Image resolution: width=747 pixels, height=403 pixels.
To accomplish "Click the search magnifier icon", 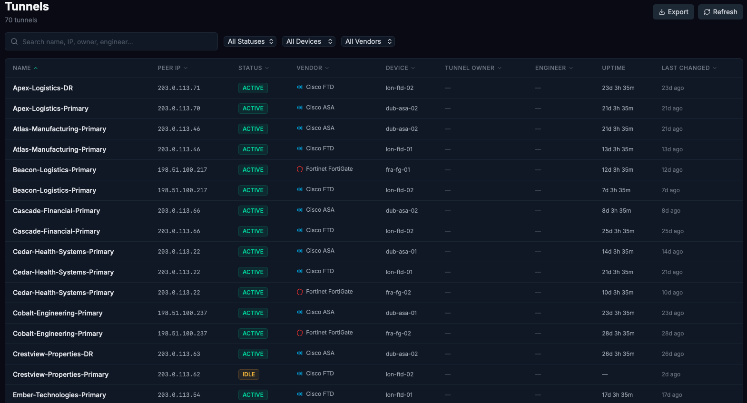I will point(14,41).
